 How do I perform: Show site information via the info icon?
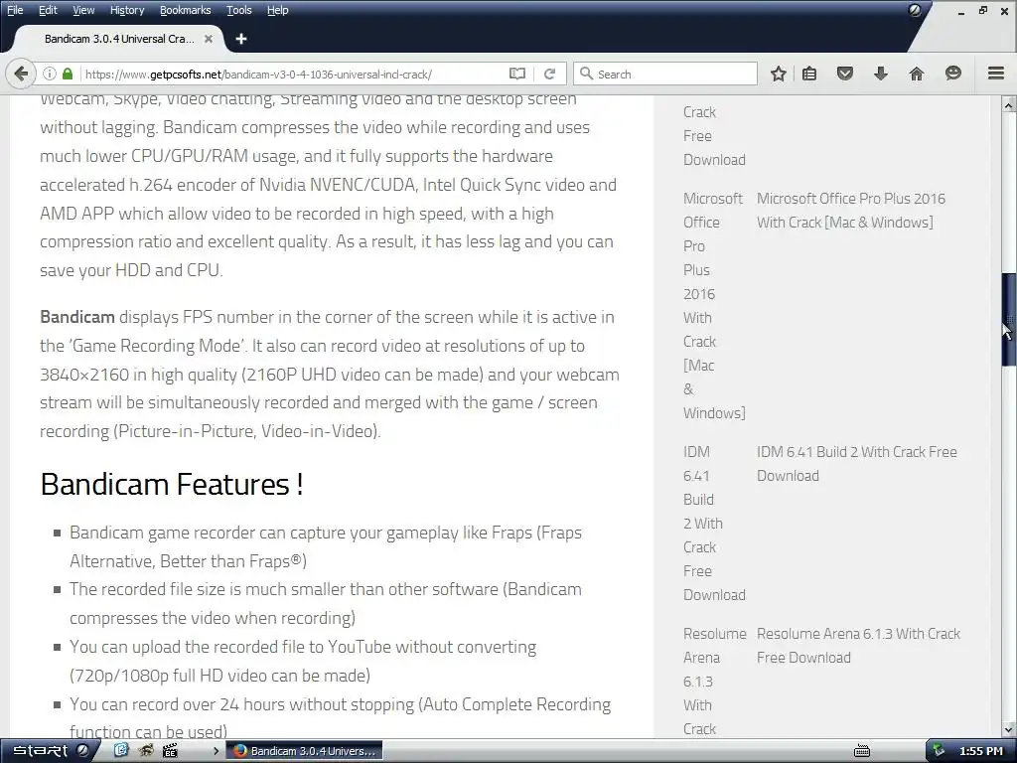pos(50,74)
